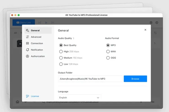
Task: Click the General wrench icon
Action: point(28,30)
